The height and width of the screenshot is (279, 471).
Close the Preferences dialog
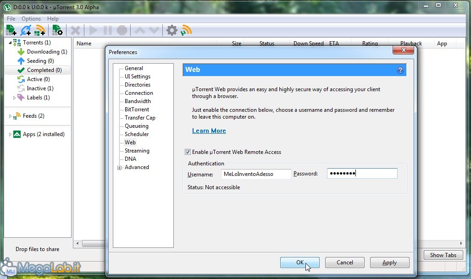pos(404,50)
